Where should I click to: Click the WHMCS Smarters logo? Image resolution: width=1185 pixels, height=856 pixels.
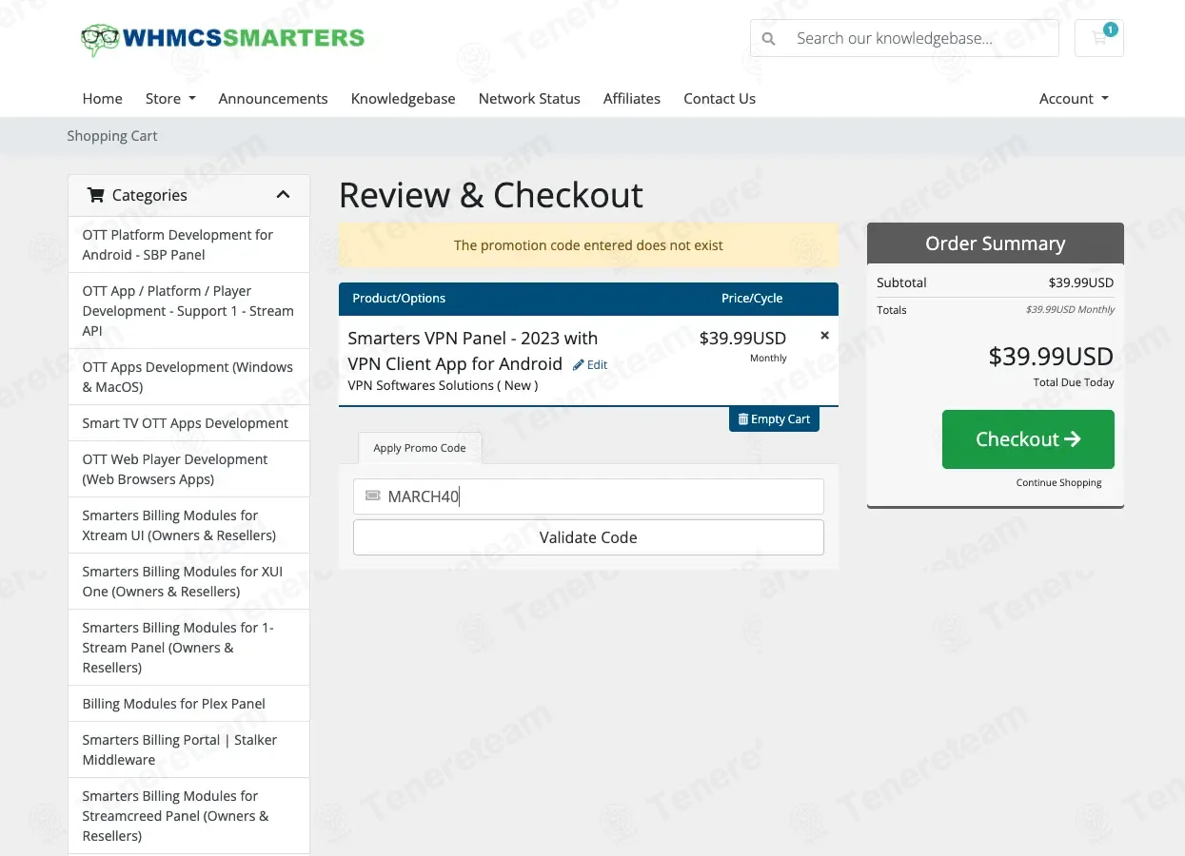click(223, 39)
